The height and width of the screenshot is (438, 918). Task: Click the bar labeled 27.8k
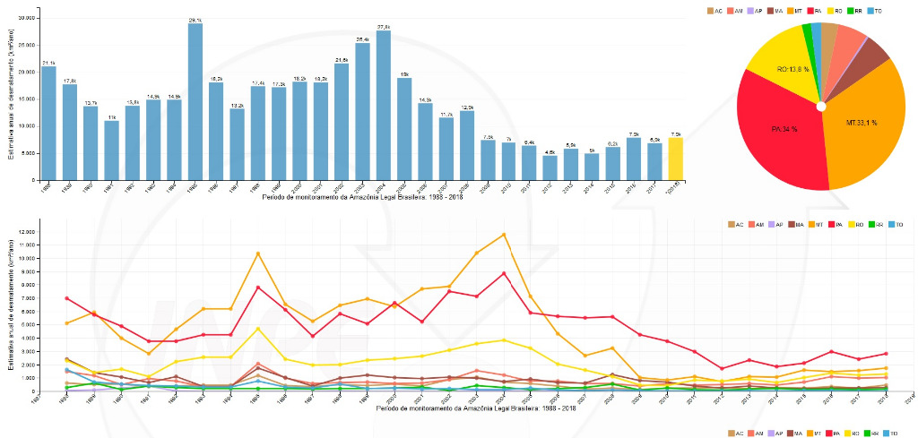pos(383,106)
